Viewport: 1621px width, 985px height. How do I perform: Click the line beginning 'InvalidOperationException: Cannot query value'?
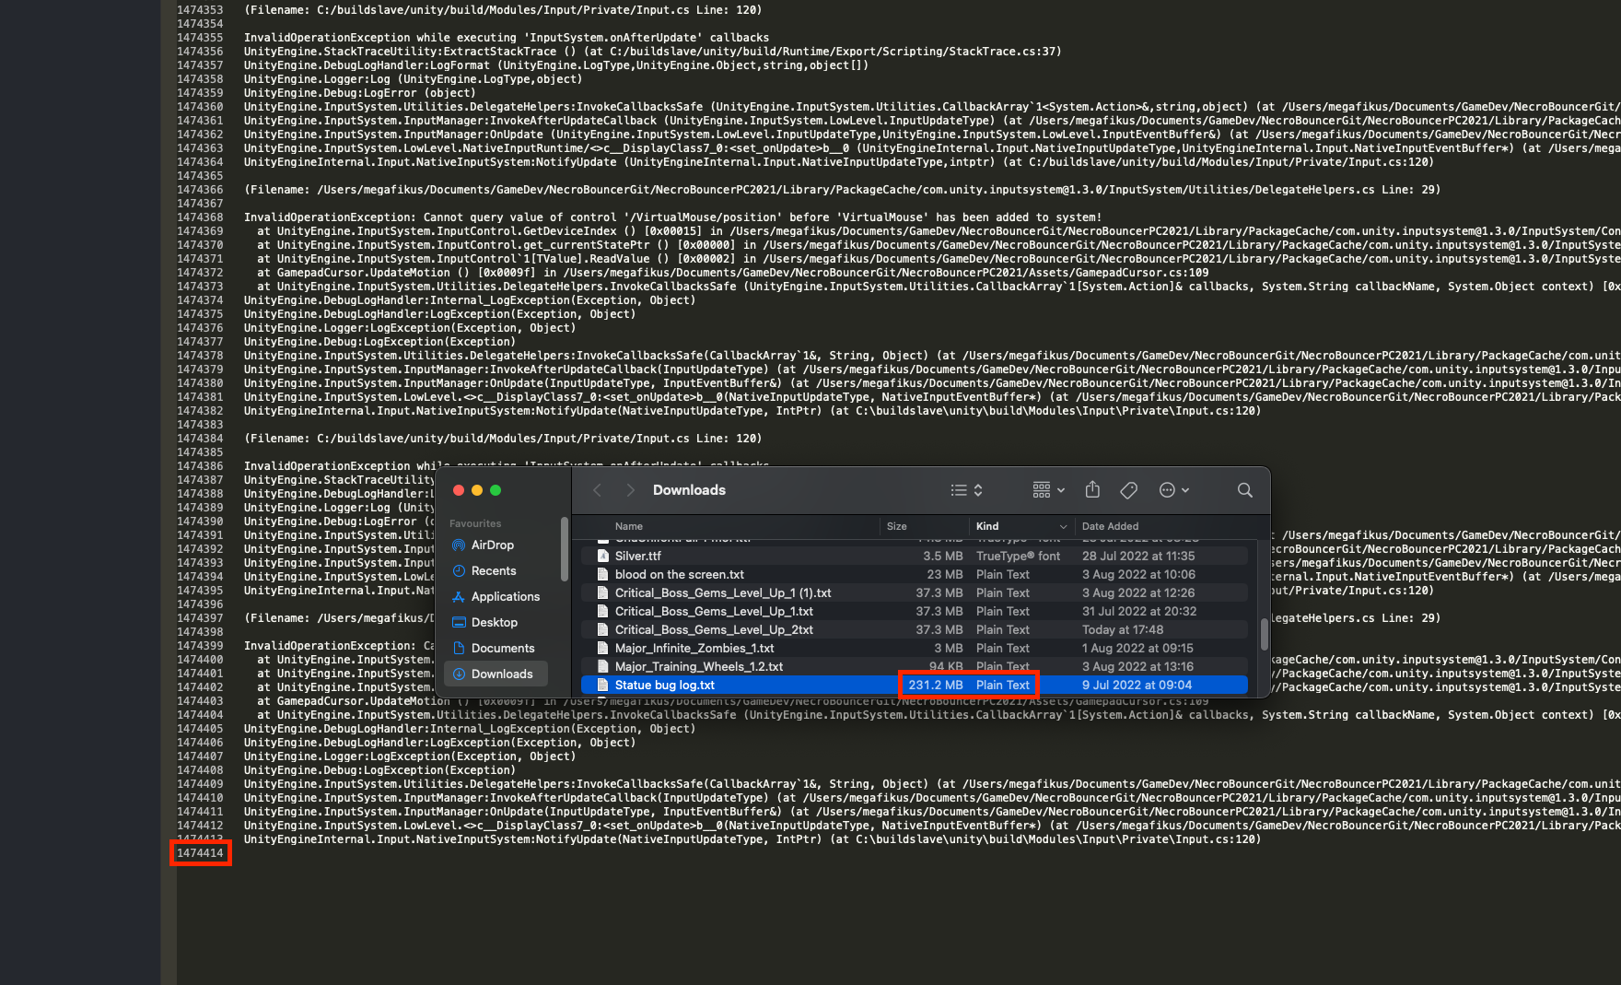pos(672,217)
